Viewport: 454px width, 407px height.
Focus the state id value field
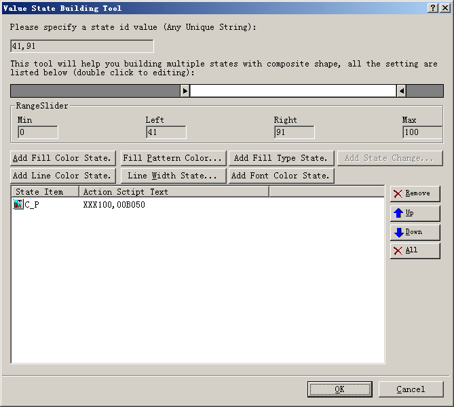[82, 46]
